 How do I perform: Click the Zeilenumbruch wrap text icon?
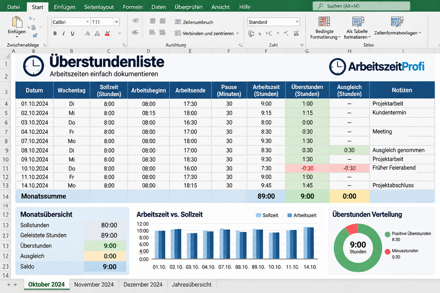click(177, 21)
